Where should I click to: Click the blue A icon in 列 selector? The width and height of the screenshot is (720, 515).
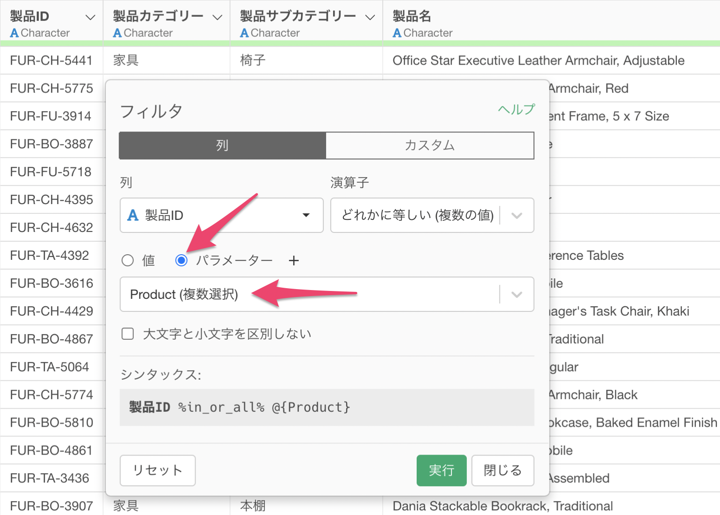(133, 215)
